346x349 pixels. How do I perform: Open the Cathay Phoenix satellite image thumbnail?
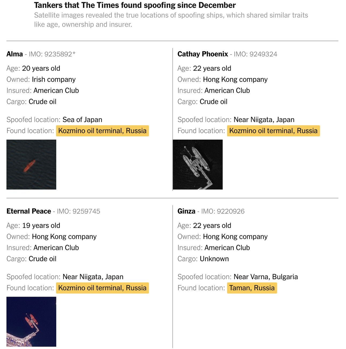click(x=198, y=165)
